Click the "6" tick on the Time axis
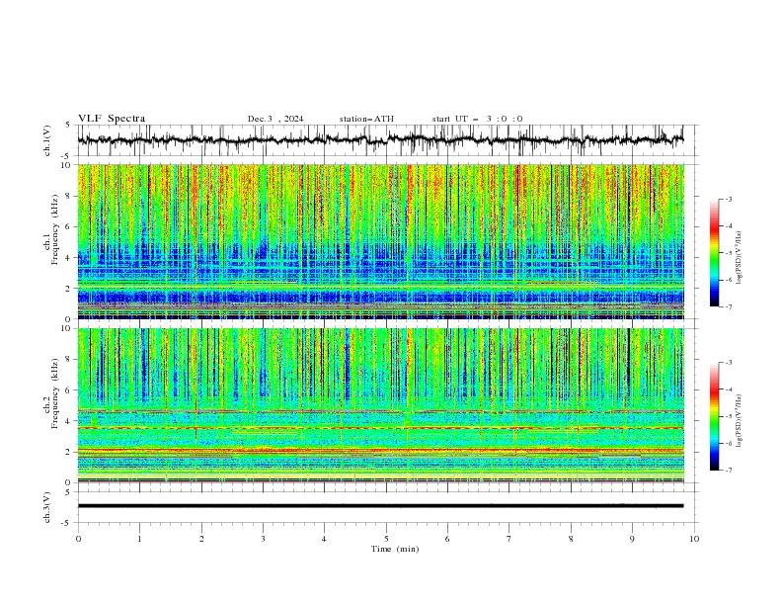The image size is (782, 605). (448, 539)
